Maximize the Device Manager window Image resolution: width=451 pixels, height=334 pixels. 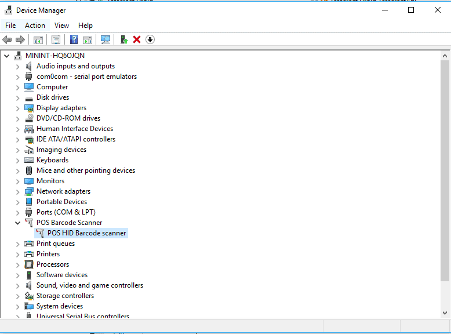click(411, 10)
